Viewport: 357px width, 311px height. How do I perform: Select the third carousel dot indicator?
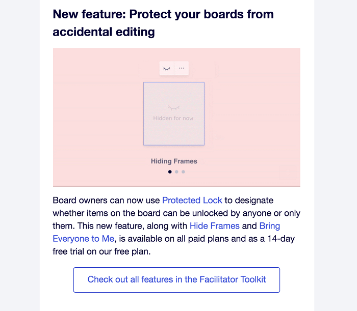pos(183,172)
